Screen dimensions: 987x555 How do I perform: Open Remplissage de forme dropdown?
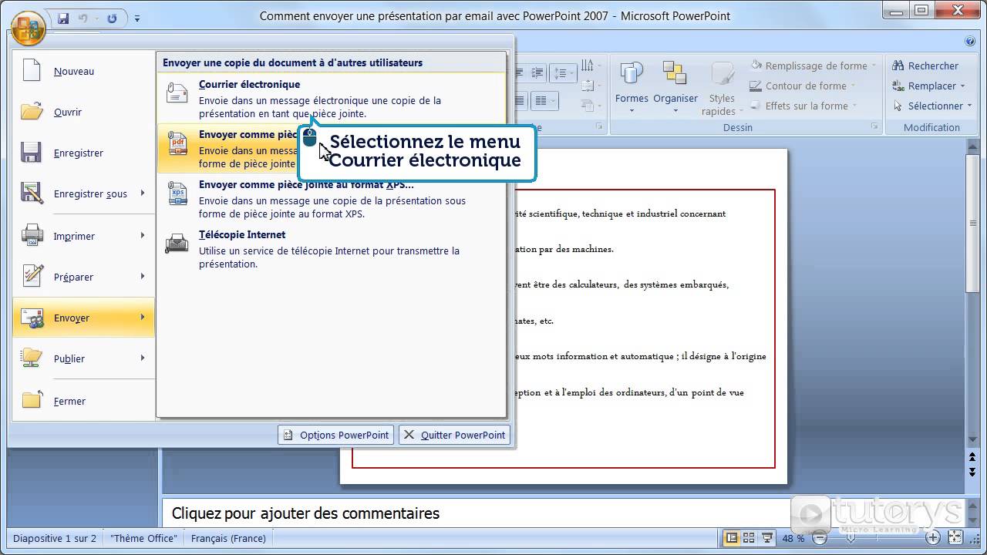(x=814, y=66)
